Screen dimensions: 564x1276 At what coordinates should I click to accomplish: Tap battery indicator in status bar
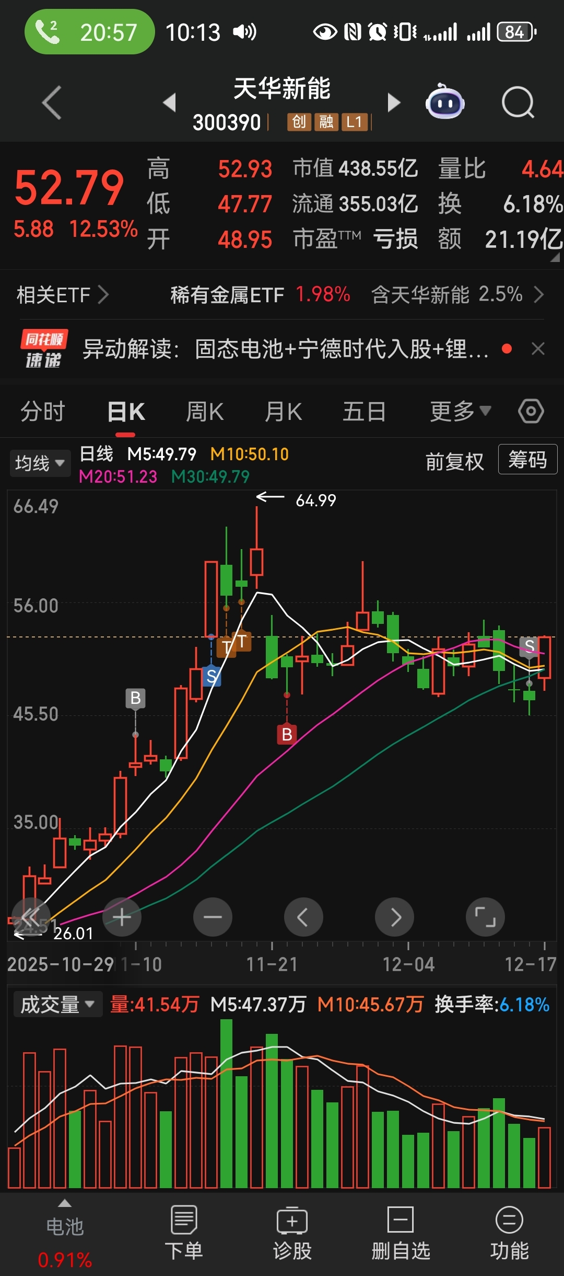pos(516,32)
